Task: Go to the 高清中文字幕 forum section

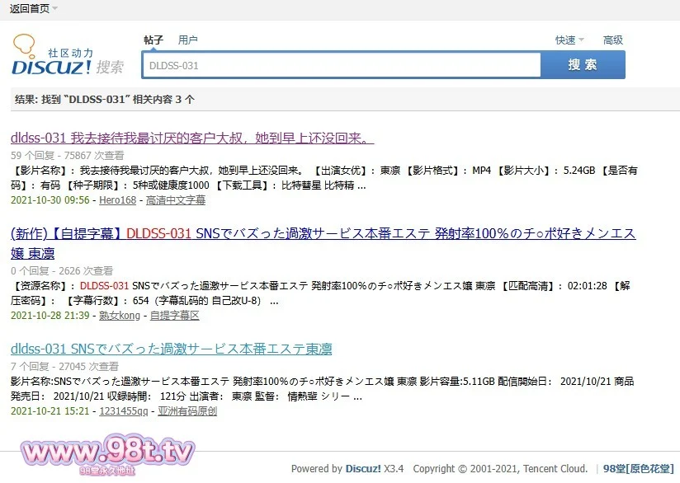Action: (x=176, y=200)
